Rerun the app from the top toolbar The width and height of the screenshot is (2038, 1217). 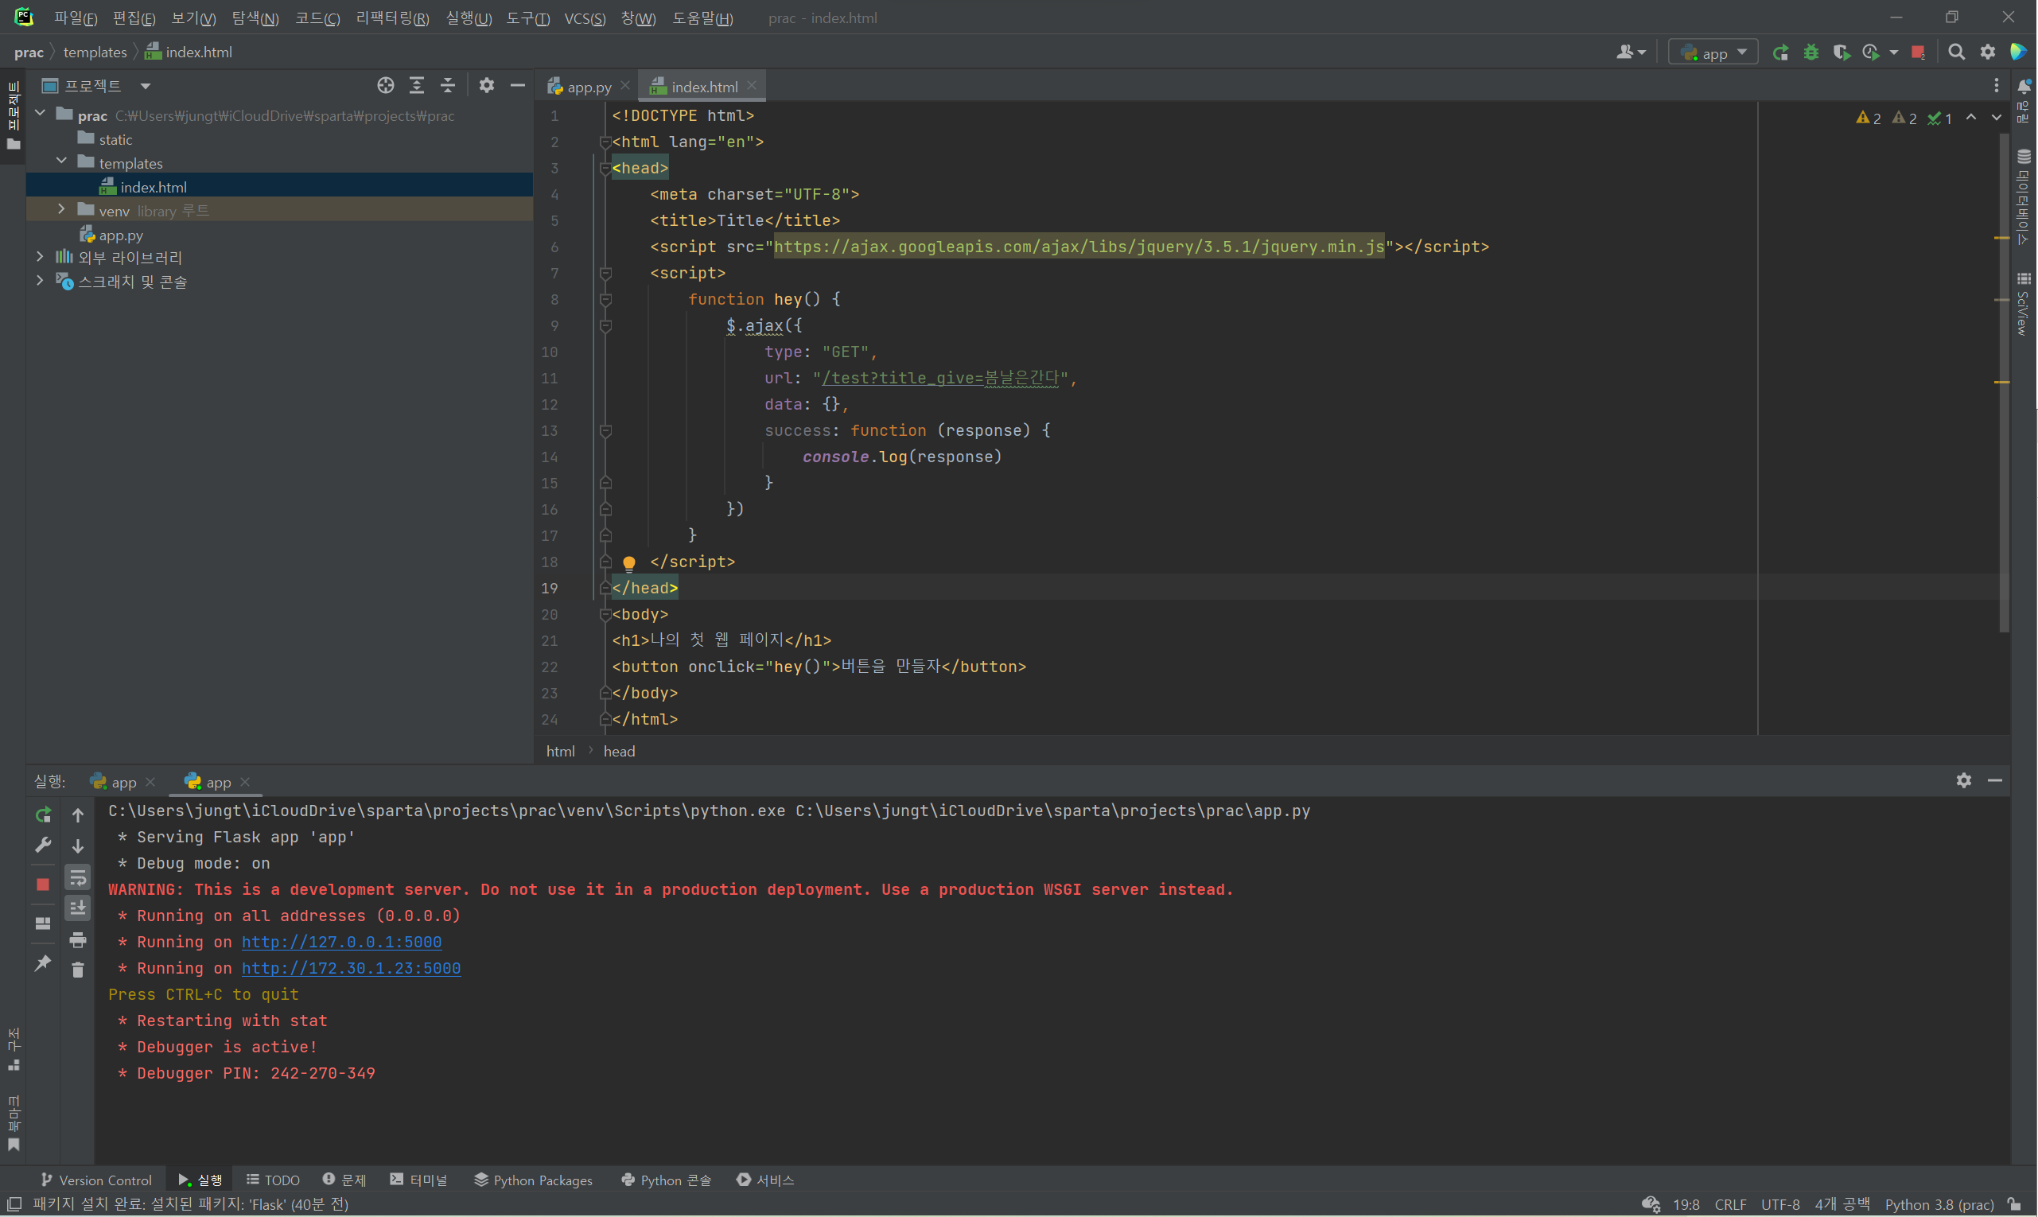pos(1780,53)
